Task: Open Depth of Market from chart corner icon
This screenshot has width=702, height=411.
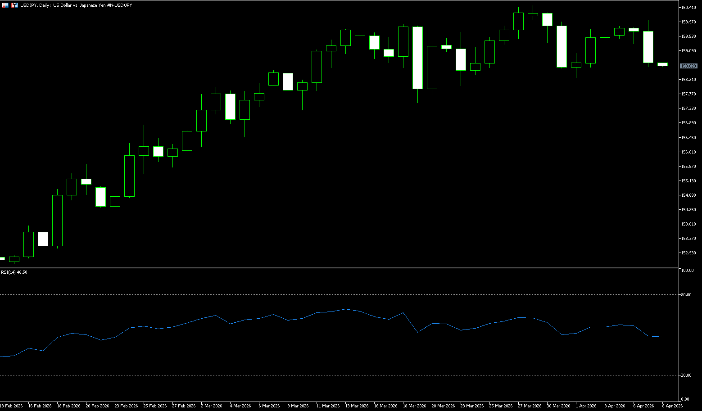Action: [x=5, y=5]
